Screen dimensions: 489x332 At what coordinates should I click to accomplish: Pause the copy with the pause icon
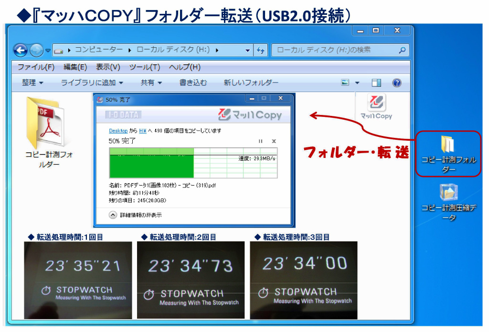(260, 141)
